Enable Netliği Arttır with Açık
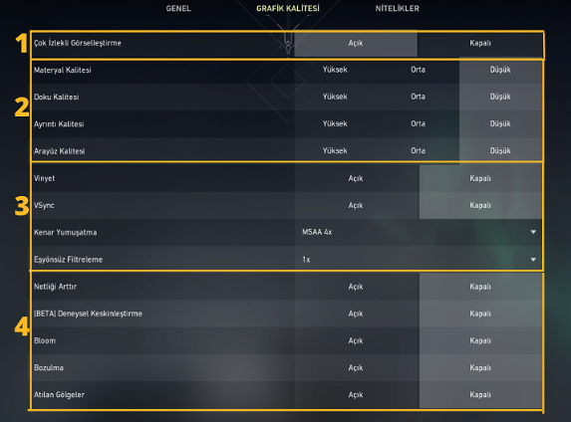Image resolution: width=571 pixels, height=422 pixels. tap(356, 287)
